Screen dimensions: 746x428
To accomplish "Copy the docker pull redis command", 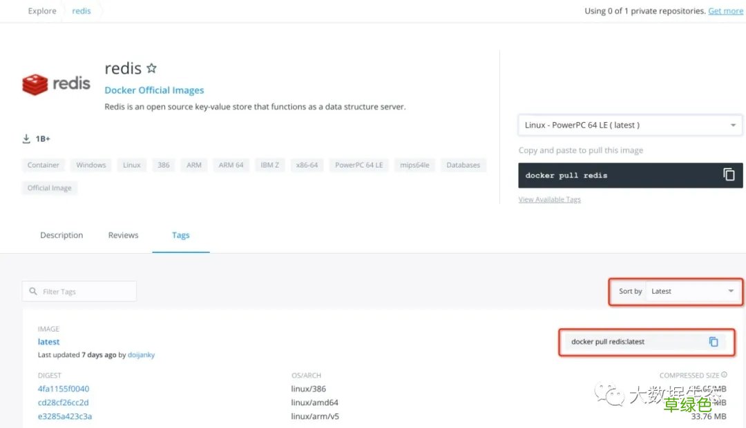I will tap(729, 174).
